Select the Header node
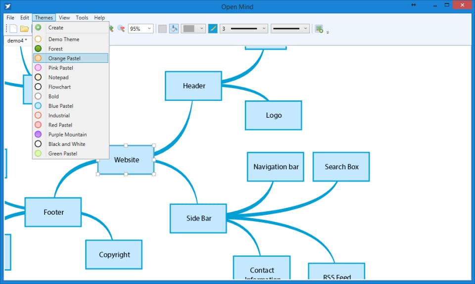 tap(193, 86)
